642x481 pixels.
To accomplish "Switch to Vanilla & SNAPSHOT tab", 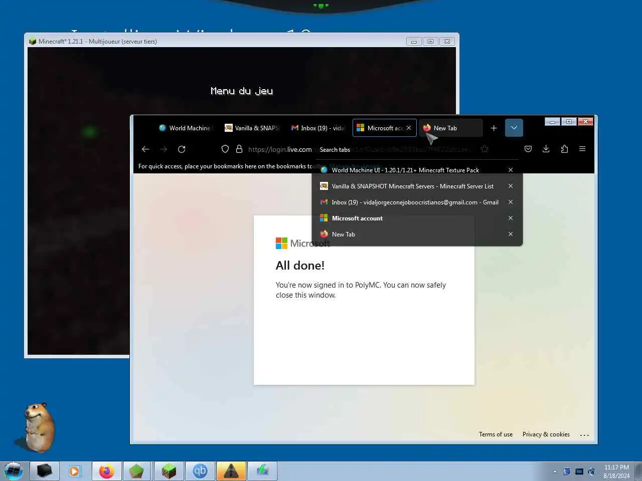I will [252, 128].
